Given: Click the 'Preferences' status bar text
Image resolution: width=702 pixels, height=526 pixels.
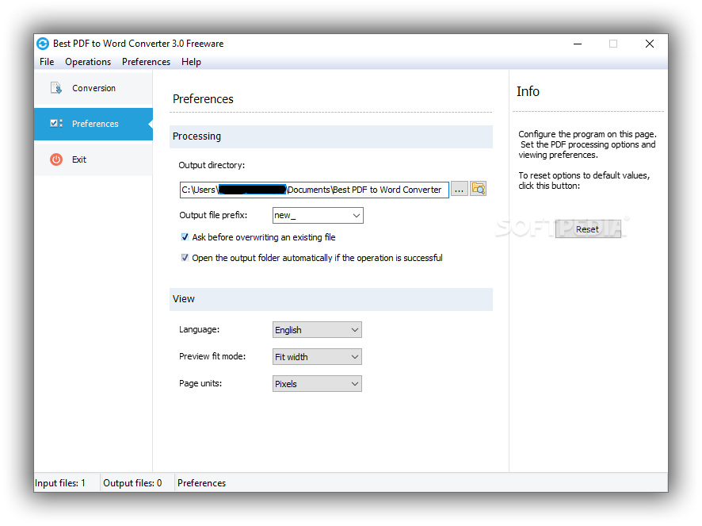Looking at the screenshot, I should [201, 483].
